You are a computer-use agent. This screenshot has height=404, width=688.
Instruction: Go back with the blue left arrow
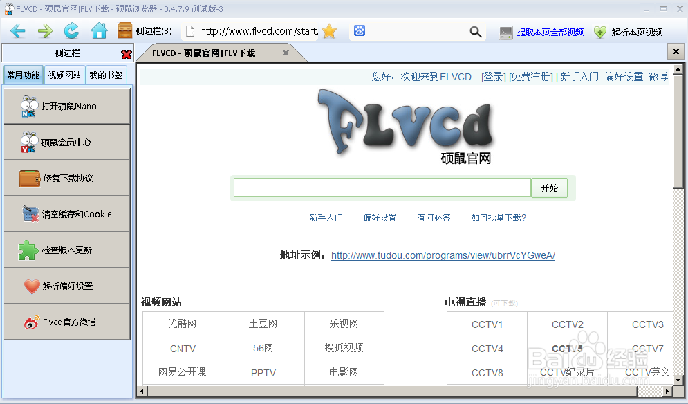click(x=18, y=31)
